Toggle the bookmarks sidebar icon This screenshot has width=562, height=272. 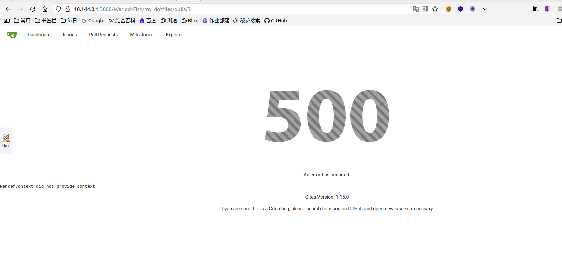coord(7,21)
